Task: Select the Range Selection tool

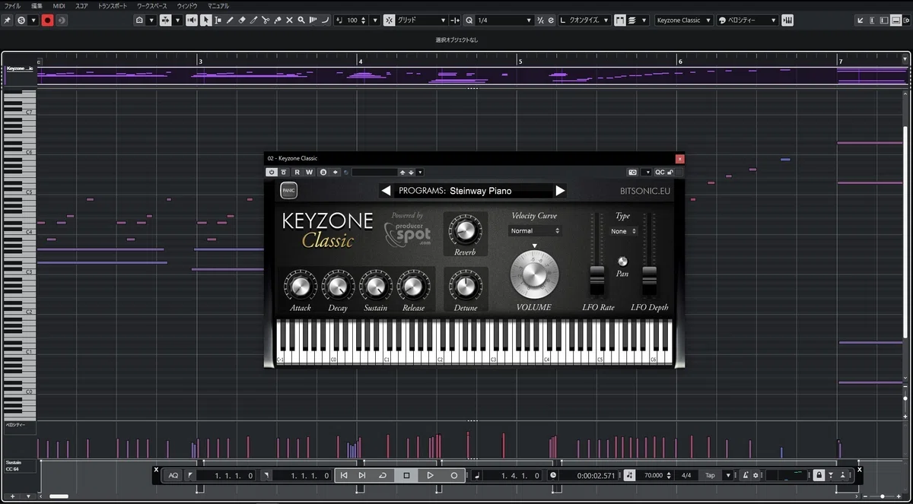Action: pos(218,20)
